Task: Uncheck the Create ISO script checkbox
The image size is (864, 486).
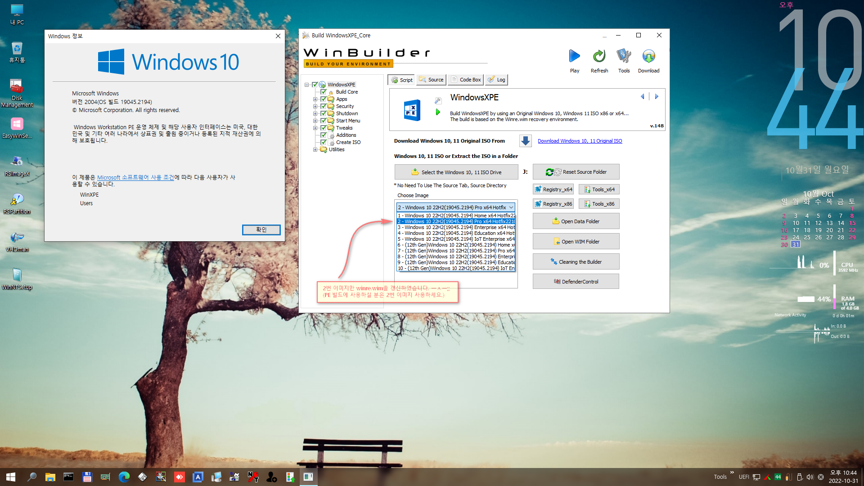Action: point(323,142)
